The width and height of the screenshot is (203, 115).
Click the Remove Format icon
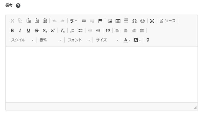[62, 31]
